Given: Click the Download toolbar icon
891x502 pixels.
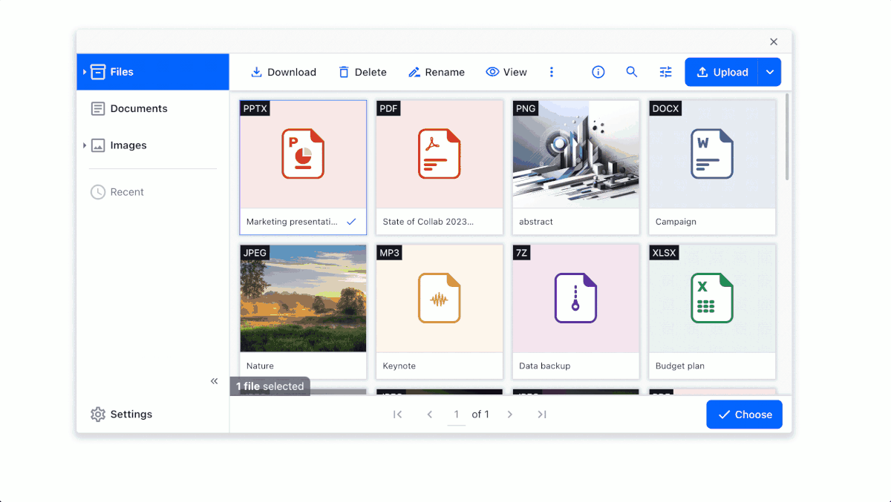Looking at the screenshot, I should click(x=256, y=72).
